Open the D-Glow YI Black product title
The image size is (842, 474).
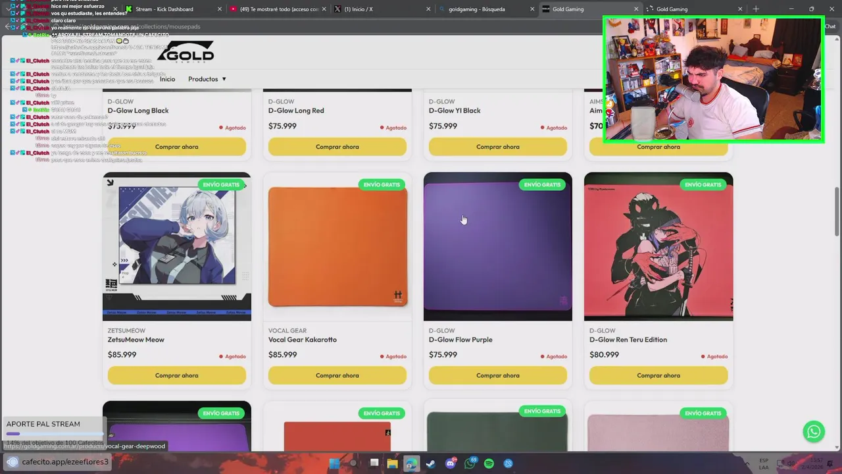(455, 111)
